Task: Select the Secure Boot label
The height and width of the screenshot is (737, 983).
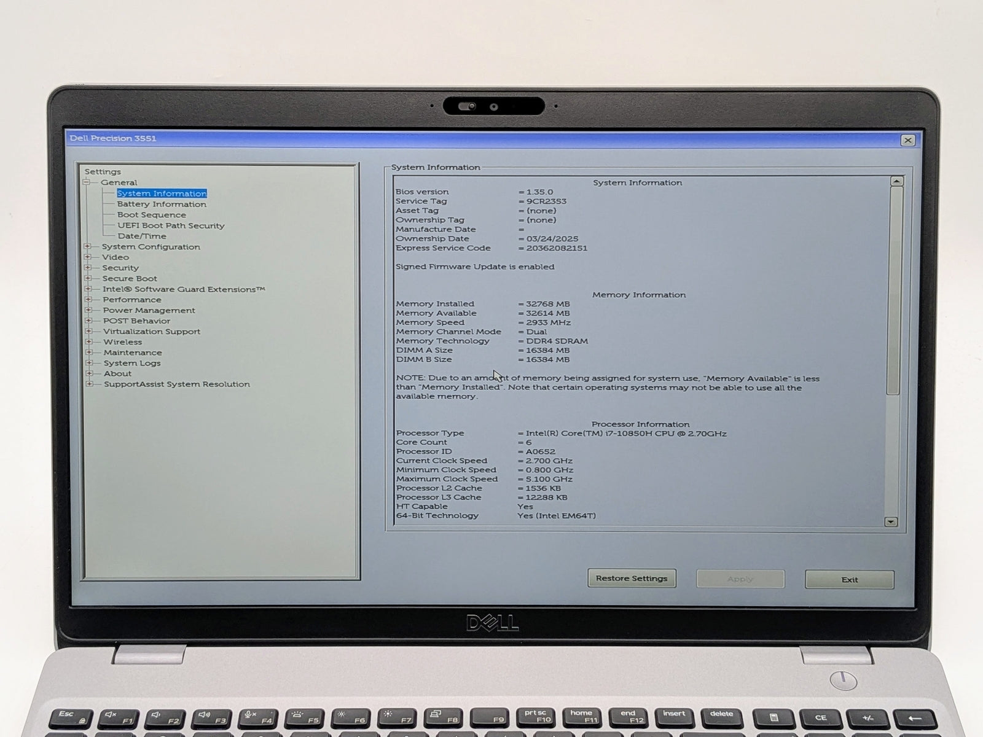Action: click(x=130, y=278)
